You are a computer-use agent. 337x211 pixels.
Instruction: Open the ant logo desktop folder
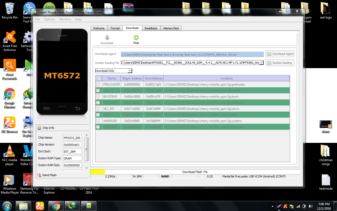point(326,11)
